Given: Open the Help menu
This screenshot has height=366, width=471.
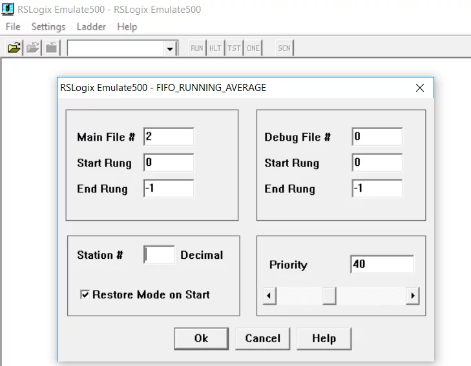Looking at the screenshot, I should point(127,26).
